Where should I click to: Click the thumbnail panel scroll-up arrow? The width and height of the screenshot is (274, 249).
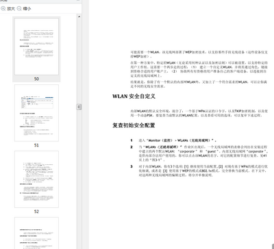pos(79,16)
